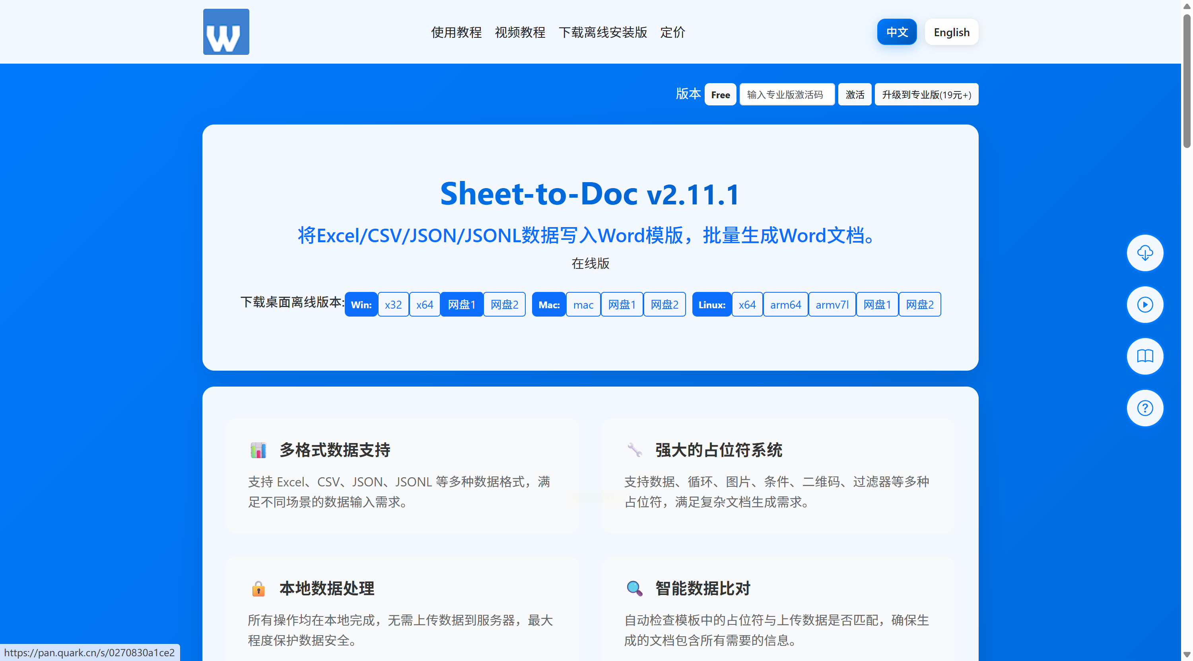Open 使用教程 in the navigation menu
The height and width of the screenshot is (661, 1193).
coord(456,32)
